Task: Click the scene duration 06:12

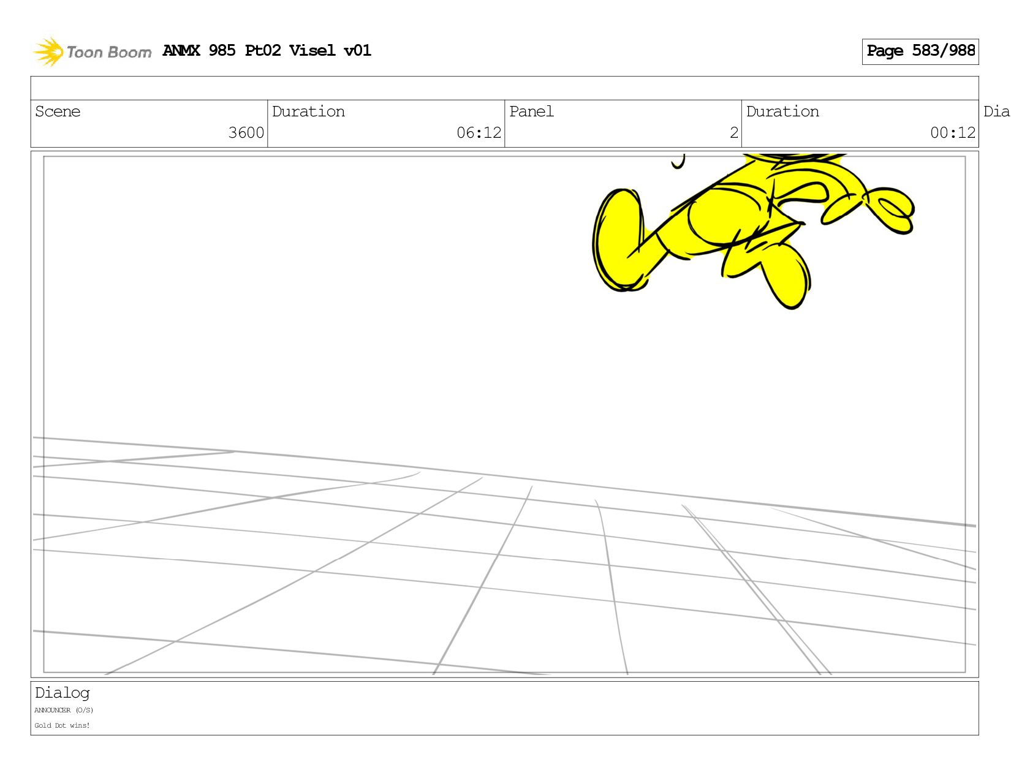Action: 479,132
